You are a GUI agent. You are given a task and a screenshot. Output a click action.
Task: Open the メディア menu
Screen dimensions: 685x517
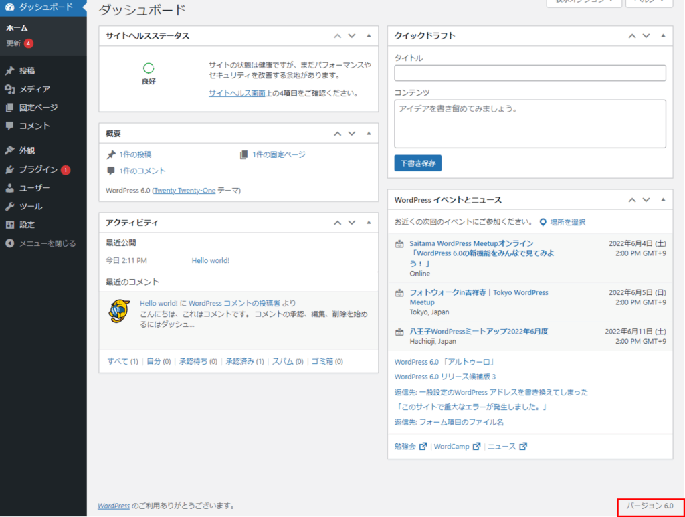35,89
